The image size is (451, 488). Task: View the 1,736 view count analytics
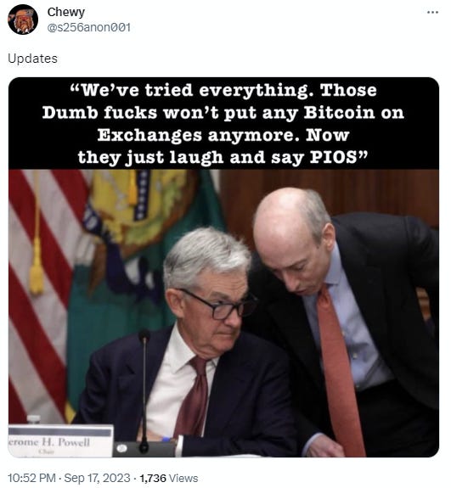(153, 478)
